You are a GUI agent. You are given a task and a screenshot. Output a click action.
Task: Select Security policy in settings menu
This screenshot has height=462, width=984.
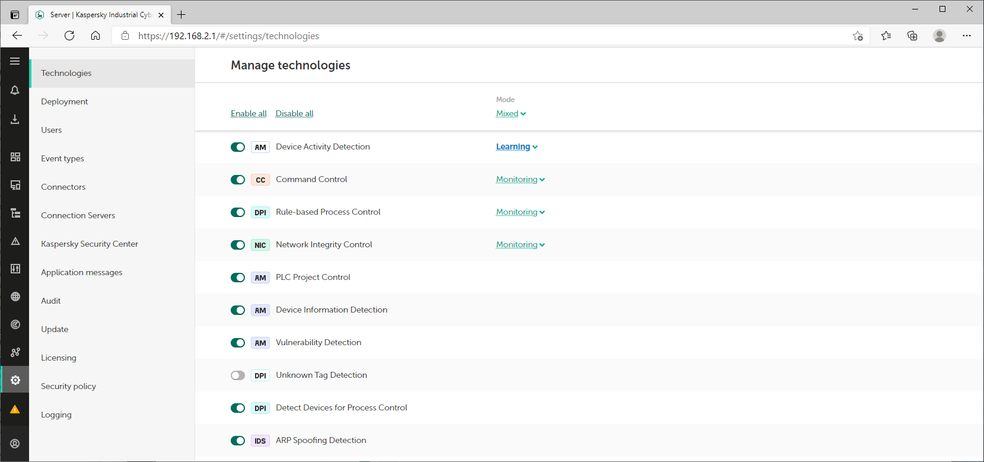pos(68,386)
